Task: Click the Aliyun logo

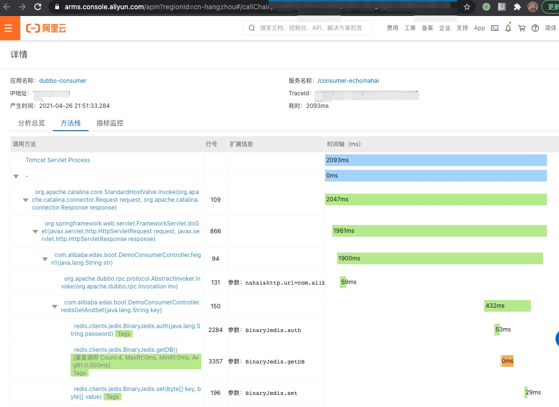Action: point(46,28)
